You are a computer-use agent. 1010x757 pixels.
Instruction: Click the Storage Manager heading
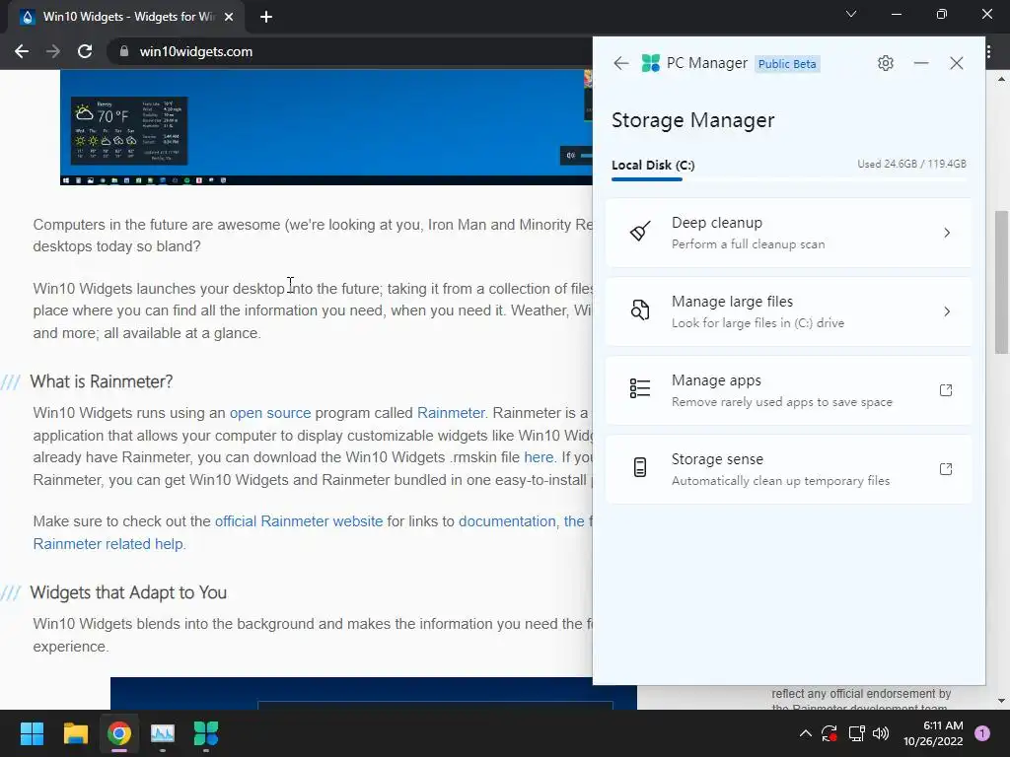click(692, 120)
